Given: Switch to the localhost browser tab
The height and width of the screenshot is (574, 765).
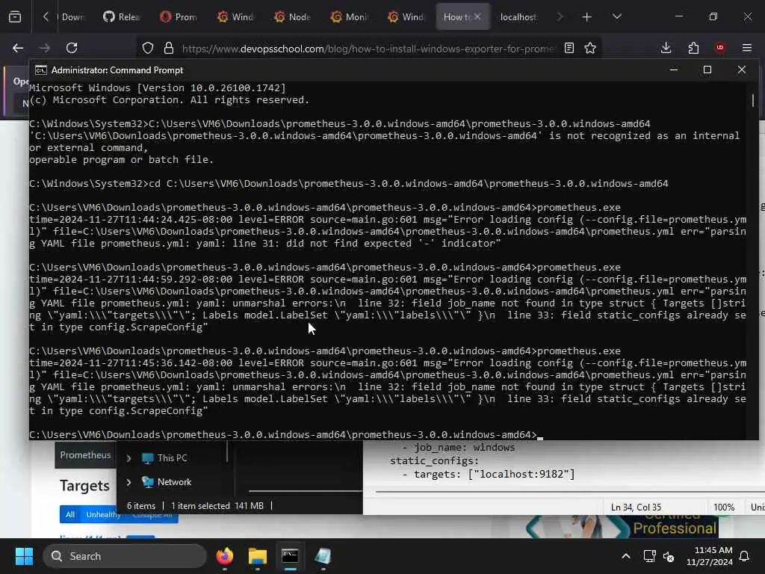Looking at the screenshot, I should [x=518, y=17].
